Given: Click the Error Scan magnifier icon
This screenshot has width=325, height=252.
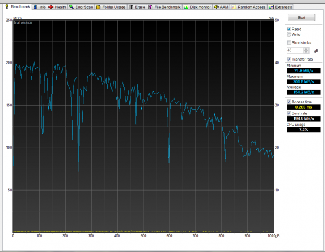Looking at the screenshot, I should click(x=71, y=7).
